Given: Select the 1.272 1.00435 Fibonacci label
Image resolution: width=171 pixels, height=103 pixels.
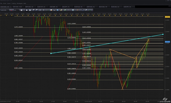Looking at the screenshot, I should (x=18, y=27).
